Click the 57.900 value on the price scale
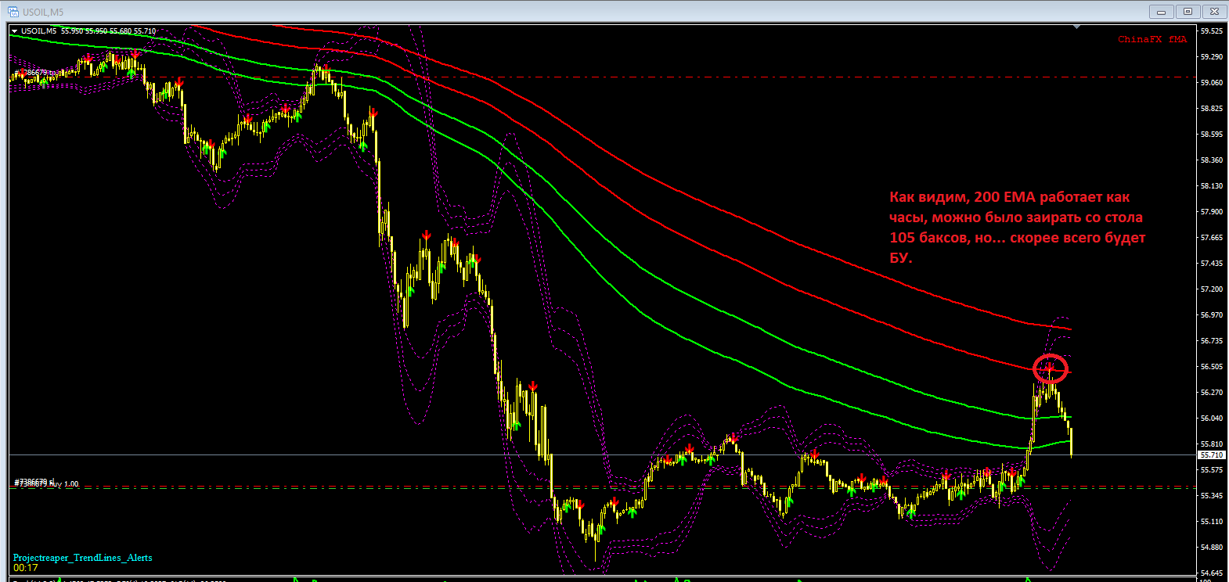 1212,211
